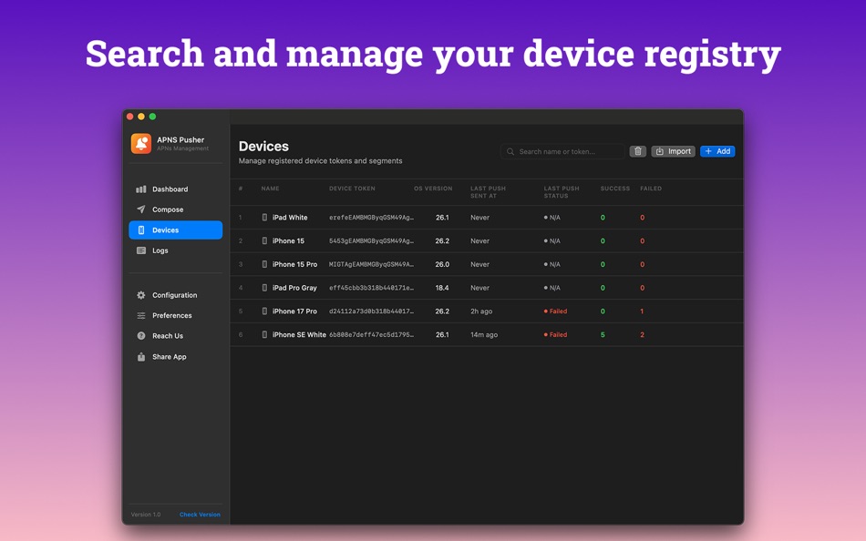Click the Configuration gear icon
866x541 pixels.
[140, 295]
